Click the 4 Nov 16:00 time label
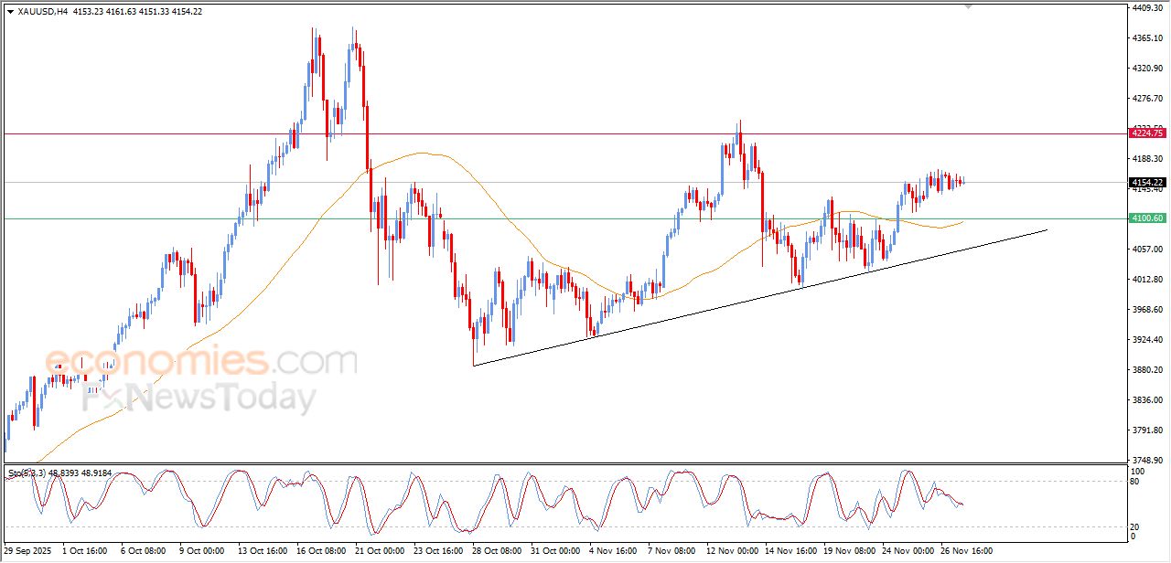 [611, 551]
